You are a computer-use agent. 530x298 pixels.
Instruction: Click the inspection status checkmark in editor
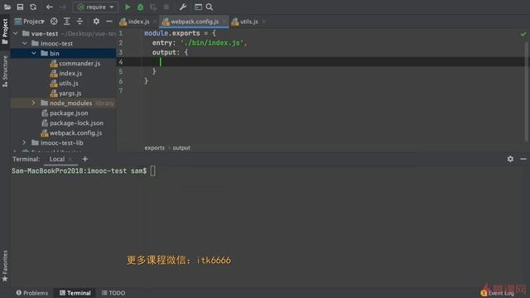(523, 34)
